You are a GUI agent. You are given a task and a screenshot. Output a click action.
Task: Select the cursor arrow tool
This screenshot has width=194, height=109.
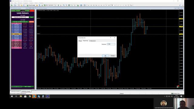tap(112, 5)
